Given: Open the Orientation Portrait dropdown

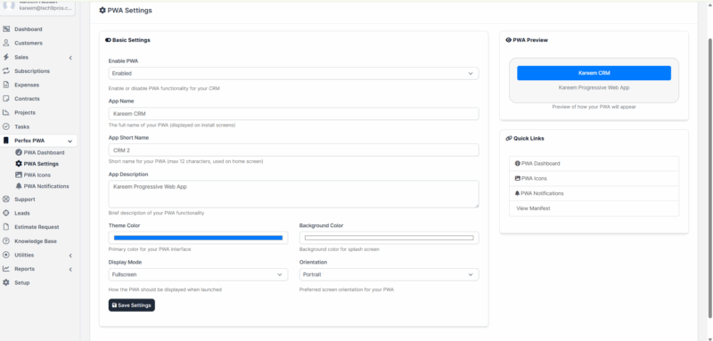Looking at the screenshot, I should point(389,274).
